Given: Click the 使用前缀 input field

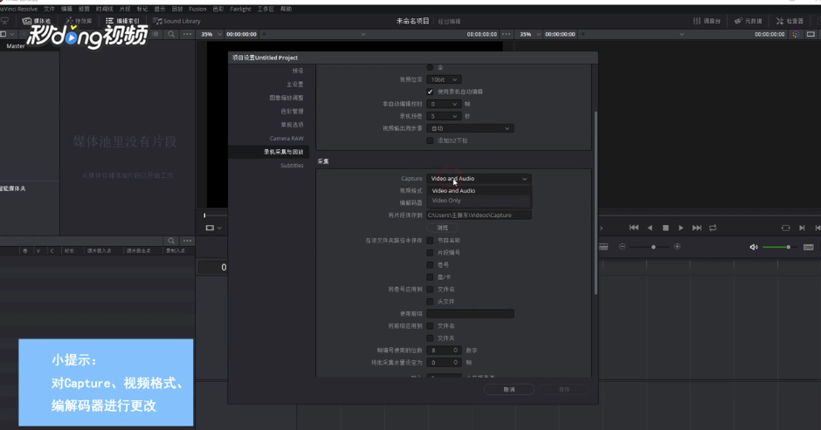Looking at the screenshot, I should pyautogui.click(x=470, y=314).
